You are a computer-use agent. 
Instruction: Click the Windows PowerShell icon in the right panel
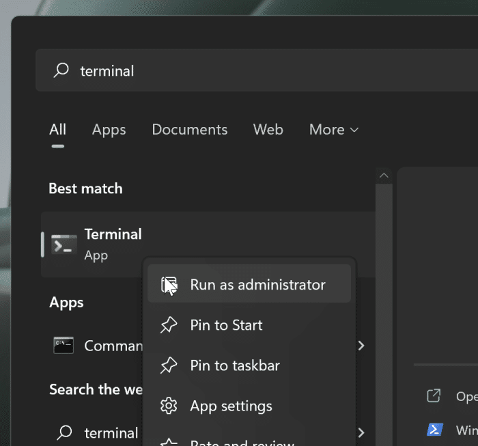pos(434,430)
